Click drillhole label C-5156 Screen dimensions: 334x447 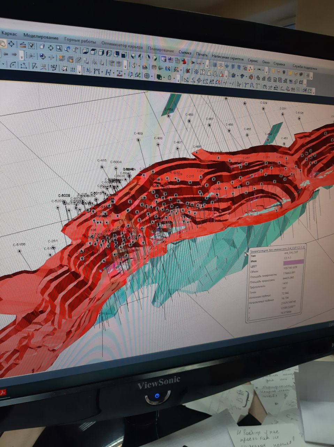point(19,244)
